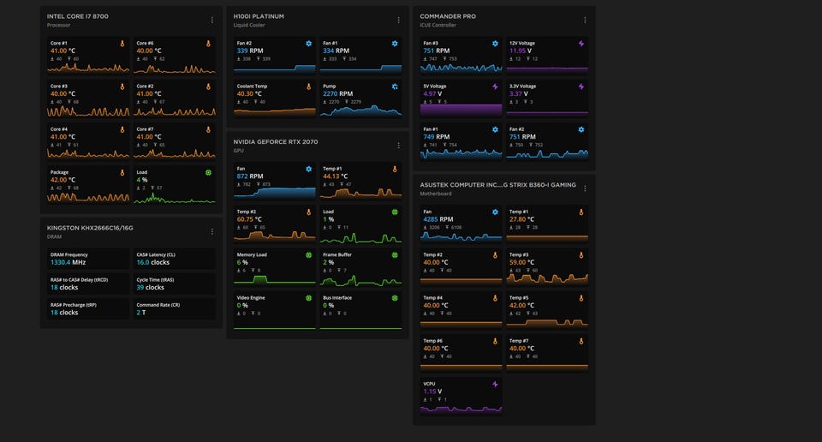The image size is (822, 442).
Task: Open the Kingston DRAM panel options menu
Action: coord(211,232)
